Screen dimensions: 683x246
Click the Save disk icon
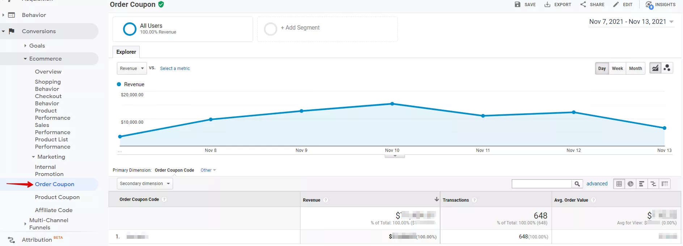[x=518, y=4]
